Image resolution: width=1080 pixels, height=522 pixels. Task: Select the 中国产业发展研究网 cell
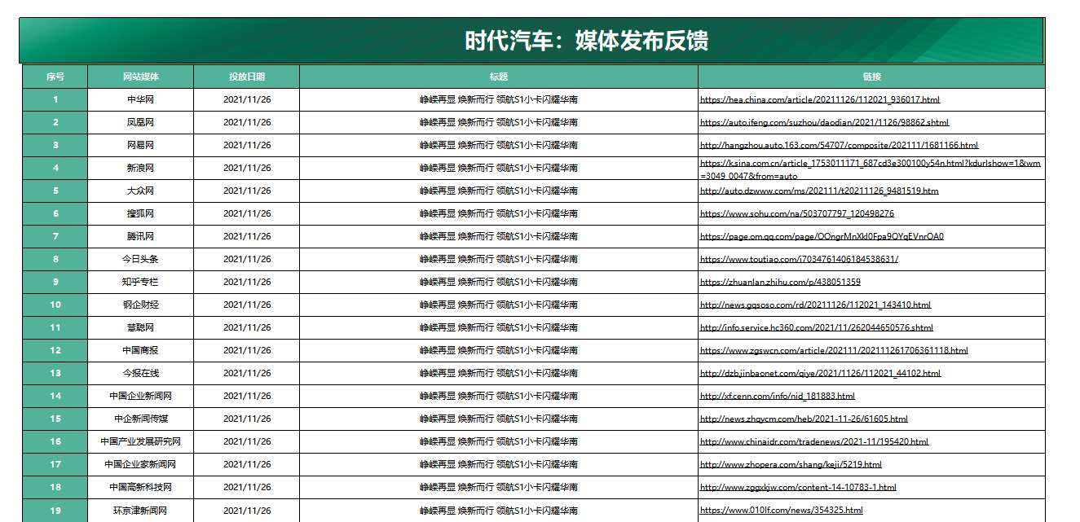pyautogui.click(x=140, y=441)
